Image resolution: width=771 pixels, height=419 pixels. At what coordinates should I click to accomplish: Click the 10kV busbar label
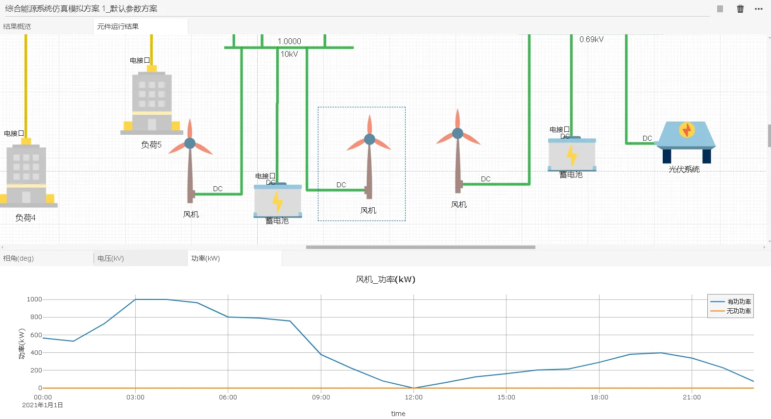pos(289,54)
